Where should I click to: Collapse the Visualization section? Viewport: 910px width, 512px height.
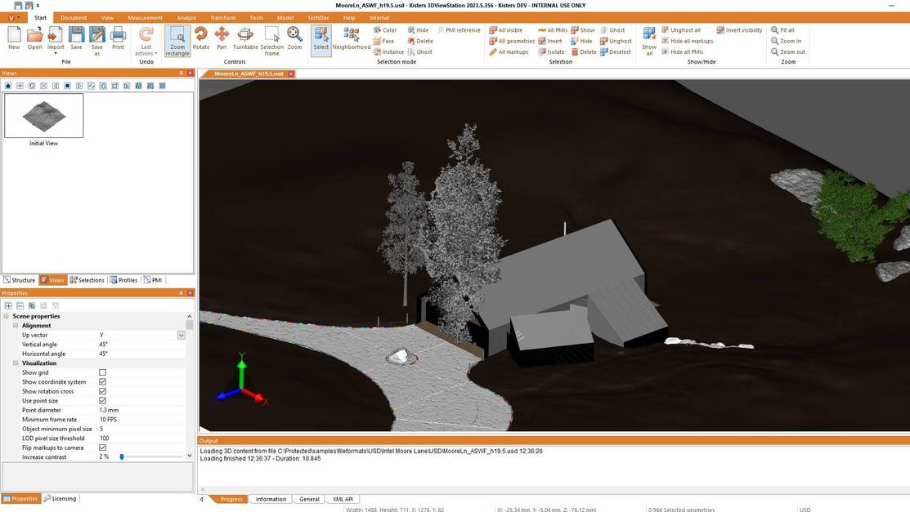(x=16, y=363)
